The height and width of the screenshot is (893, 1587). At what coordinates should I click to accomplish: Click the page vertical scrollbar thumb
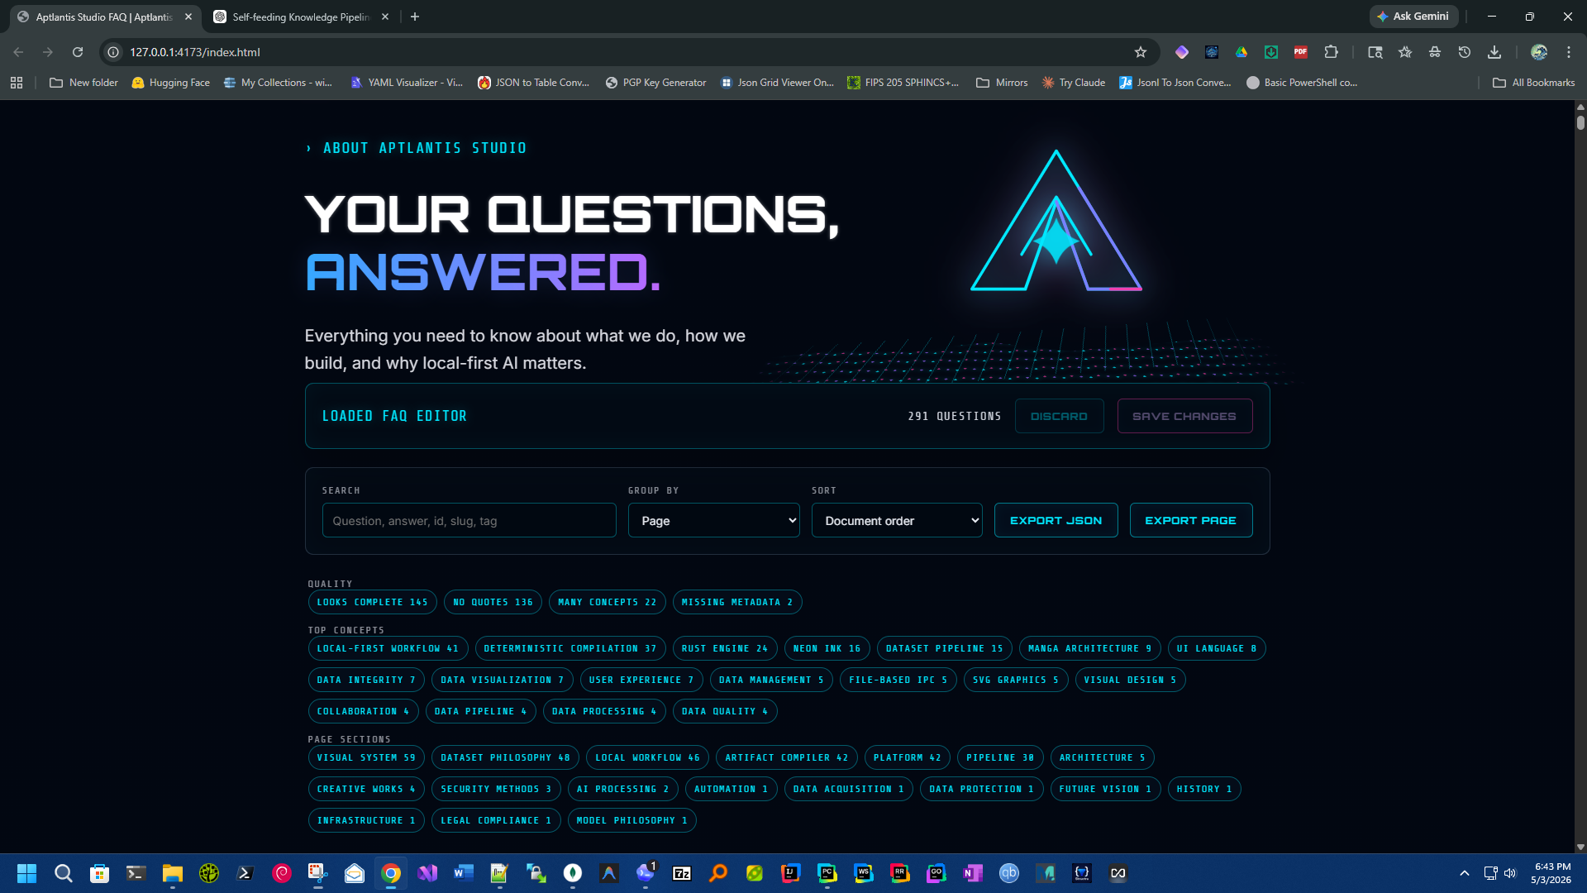click(1580, 122)
